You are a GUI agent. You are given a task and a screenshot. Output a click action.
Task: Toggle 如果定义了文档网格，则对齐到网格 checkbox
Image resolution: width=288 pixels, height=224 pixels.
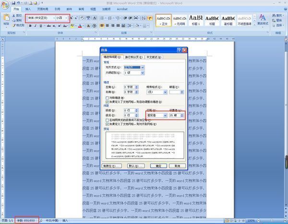pyautogui.click(x=107, y=124)
